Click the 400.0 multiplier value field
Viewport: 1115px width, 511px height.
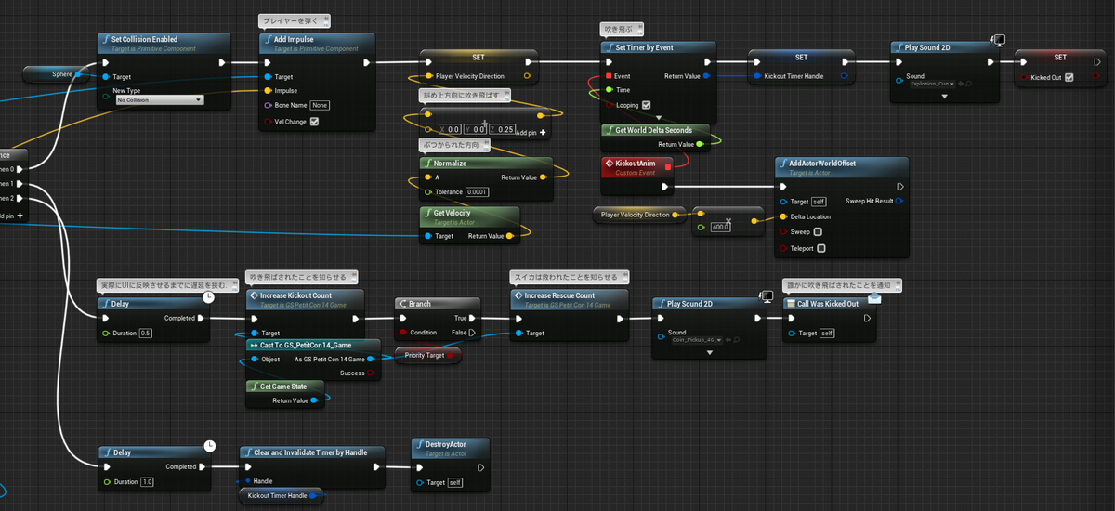tap(720, 227)
